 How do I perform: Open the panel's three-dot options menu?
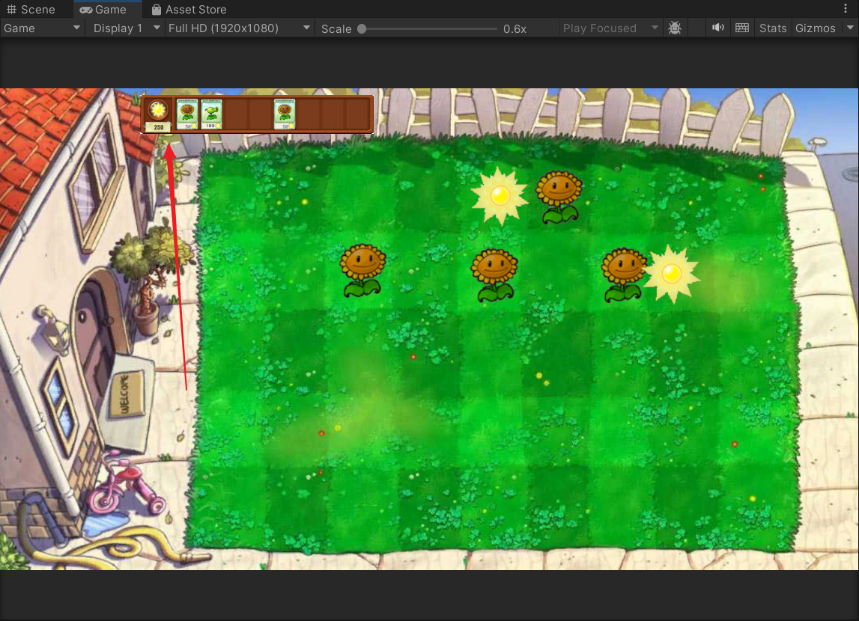coord(846,9)
